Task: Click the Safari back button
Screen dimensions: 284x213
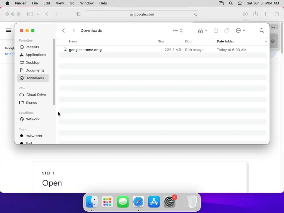Action: click(x=47, y=14)
